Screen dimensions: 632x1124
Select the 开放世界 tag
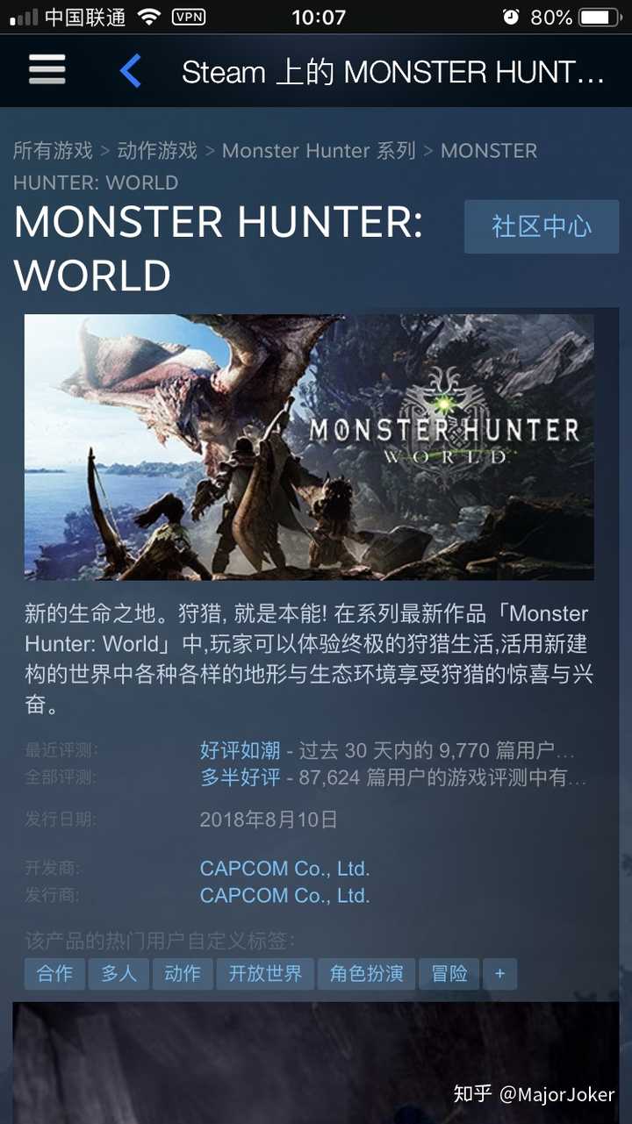(x=265, y=973)
